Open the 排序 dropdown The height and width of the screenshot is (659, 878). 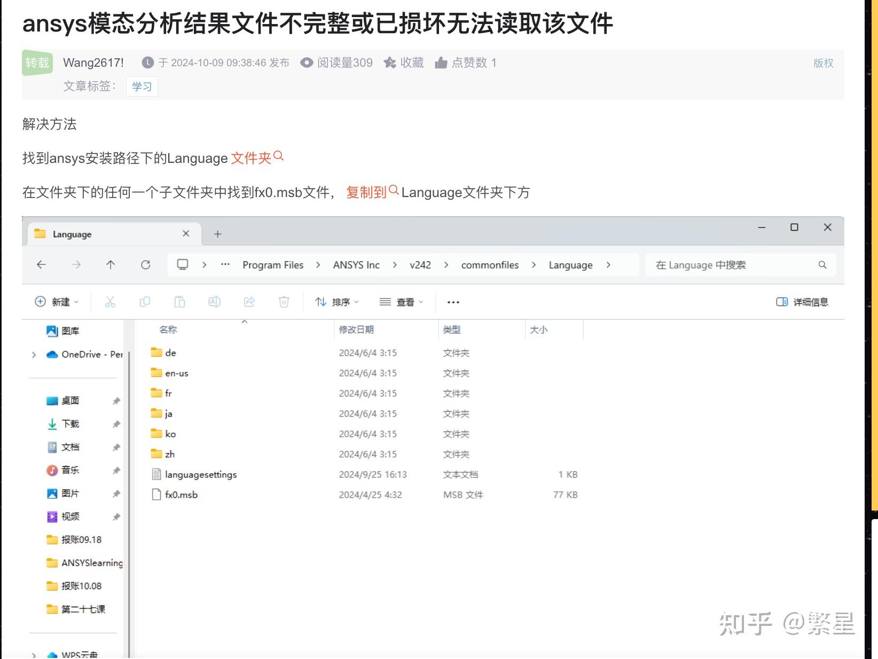[337, 302]
